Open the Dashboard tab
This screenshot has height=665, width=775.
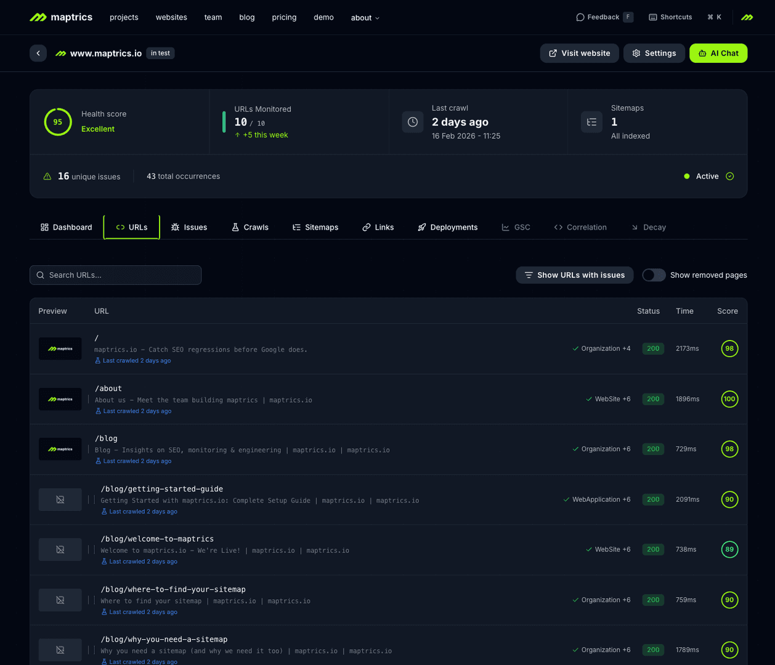(67, 227)
